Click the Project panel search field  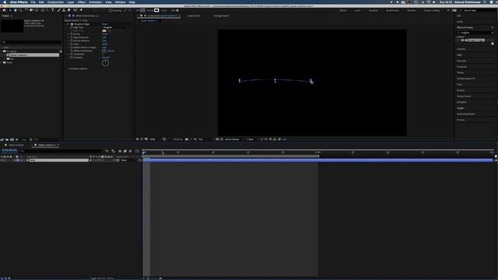(31, 42)
